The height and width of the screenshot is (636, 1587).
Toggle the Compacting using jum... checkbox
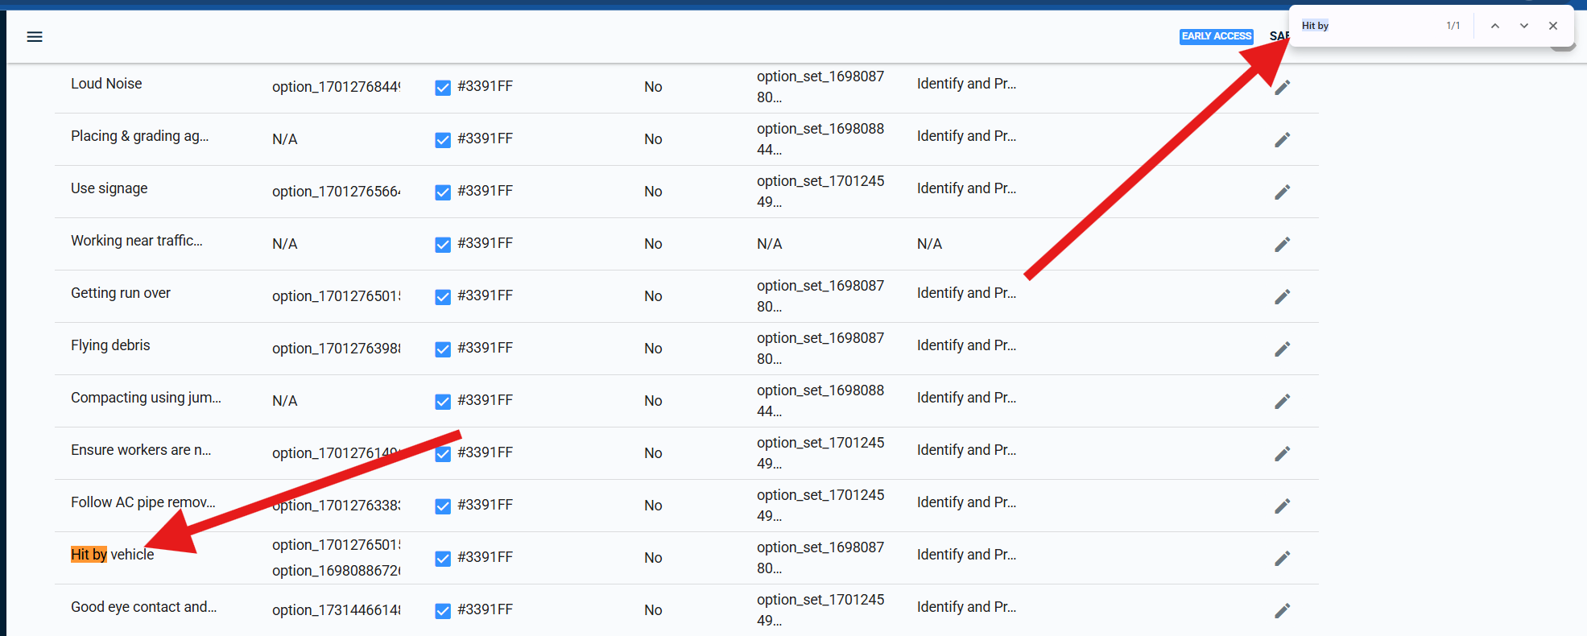pyautogui.click(x=443, y=402)
